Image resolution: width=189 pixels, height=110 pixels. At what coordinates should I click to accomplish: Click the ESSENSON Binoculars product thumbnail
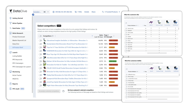45,51
